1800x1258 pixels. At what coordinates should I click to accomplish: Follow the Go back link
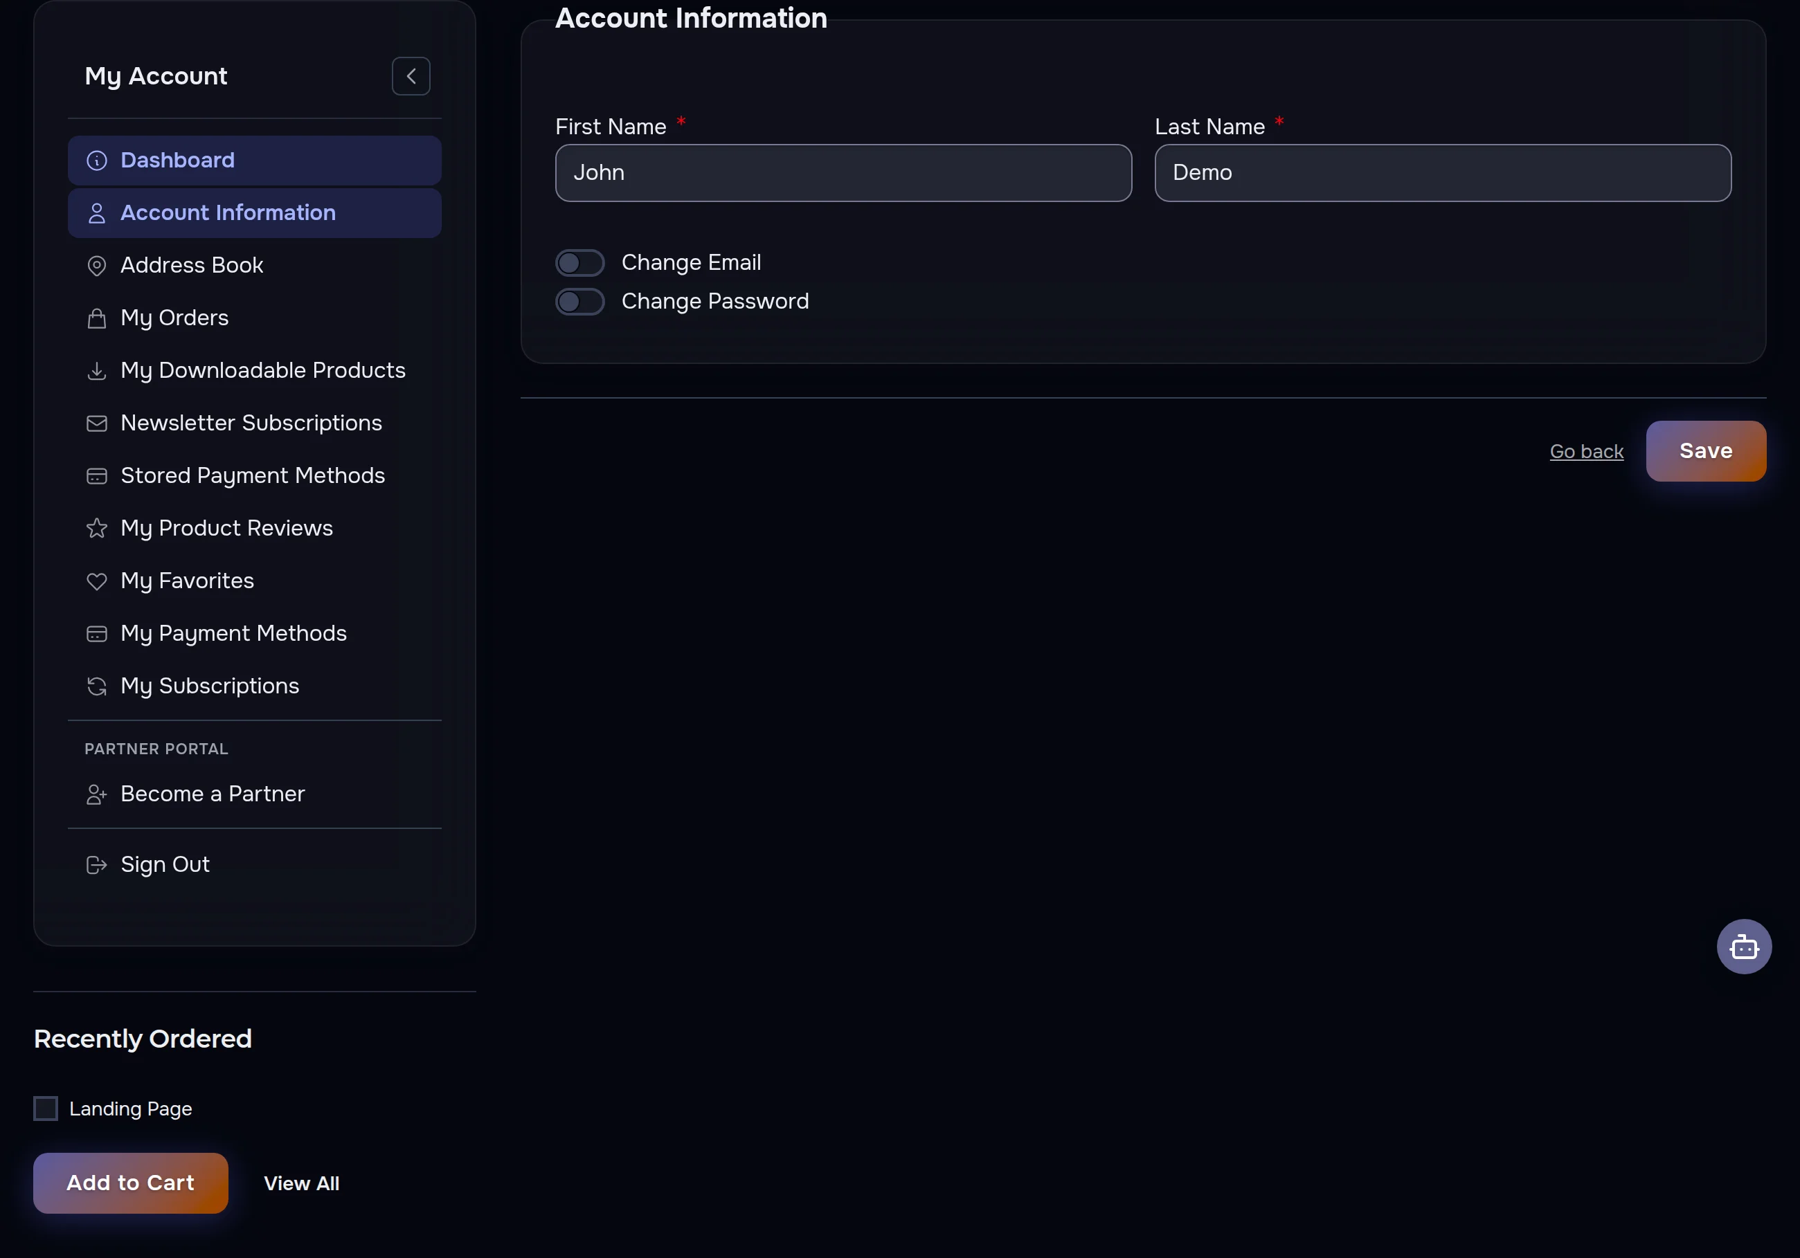1586,451
